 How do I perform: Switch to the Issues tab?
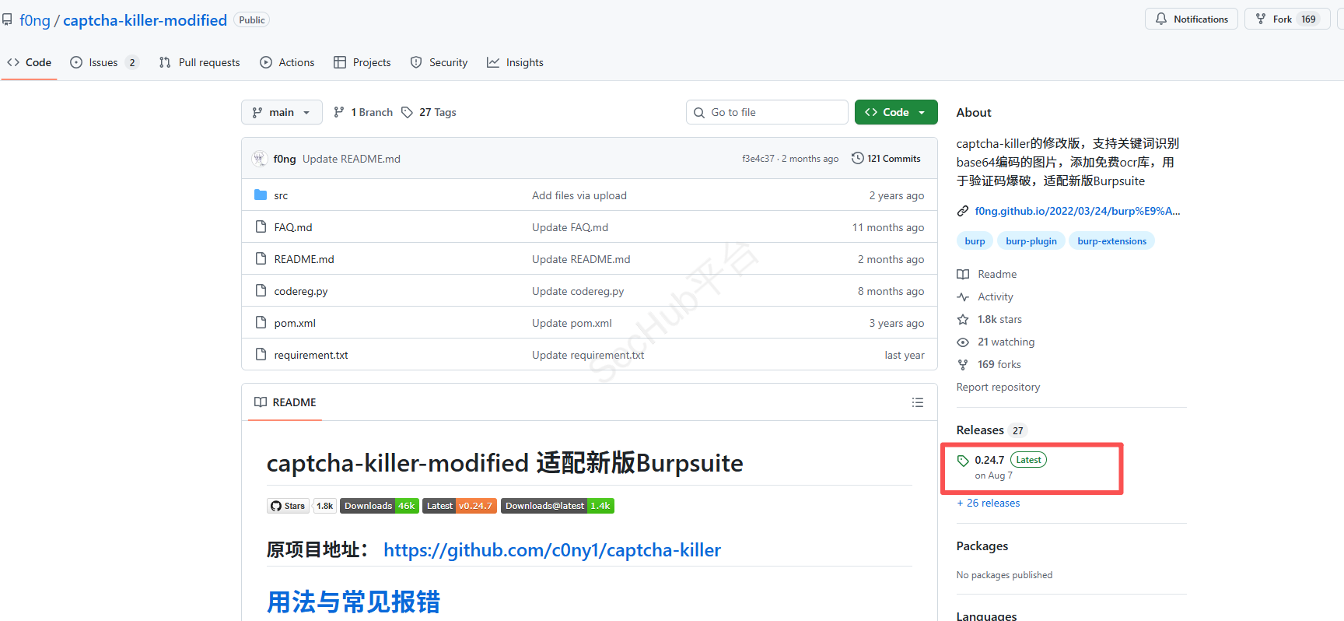coord(103,62)
